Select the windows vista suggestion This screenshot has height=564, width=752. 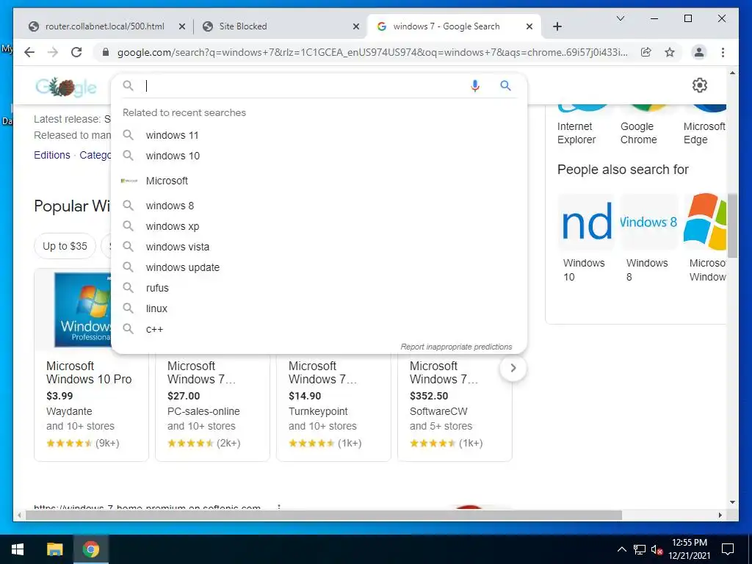(x=319, y=247)
